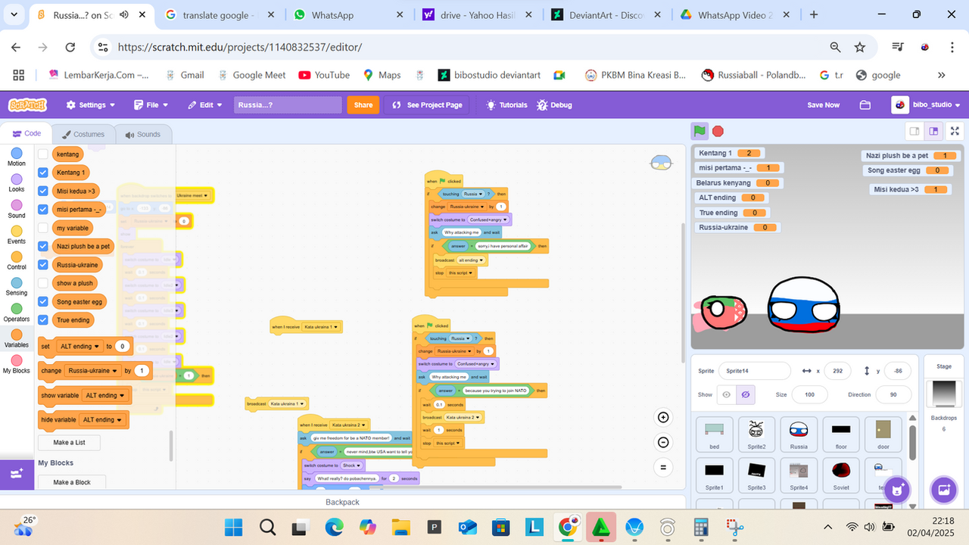The height and width of the screenshot is (545, 969).
Task: Open Tutorials from menu bar
Action: 508,105
